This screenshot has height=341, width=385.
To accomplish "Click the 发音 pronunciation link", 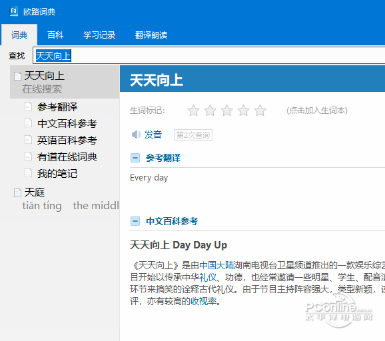I will (x=153, y=135).
